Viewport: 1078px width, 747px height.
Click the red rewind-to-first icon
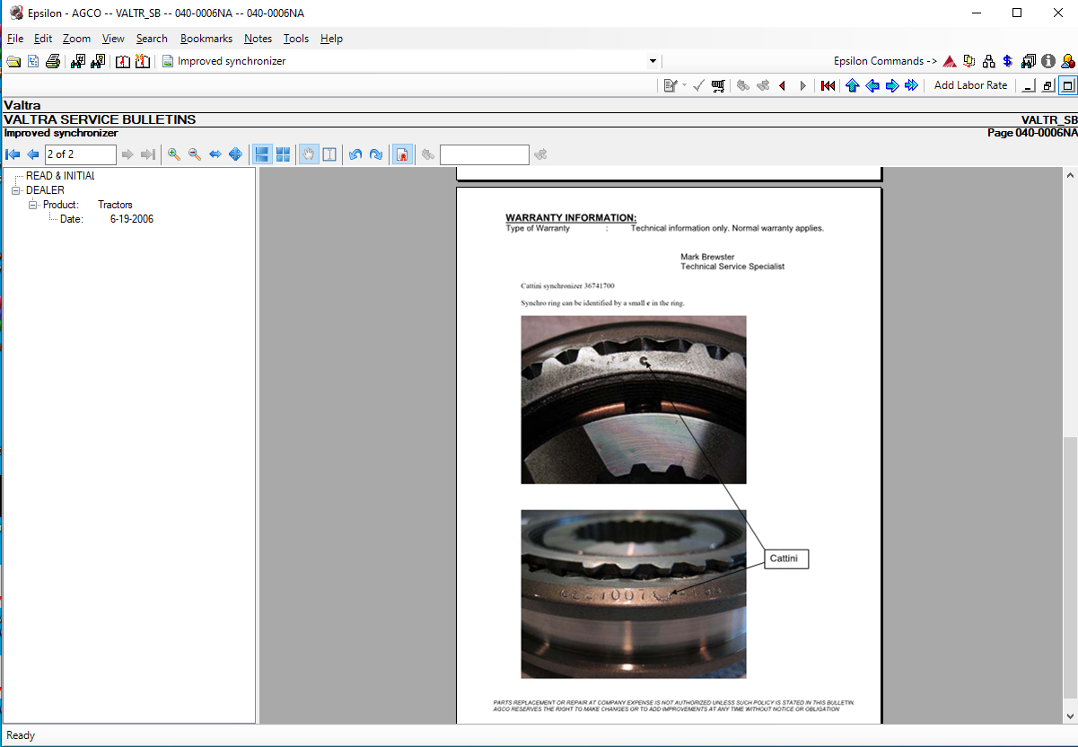pos(828,85)
